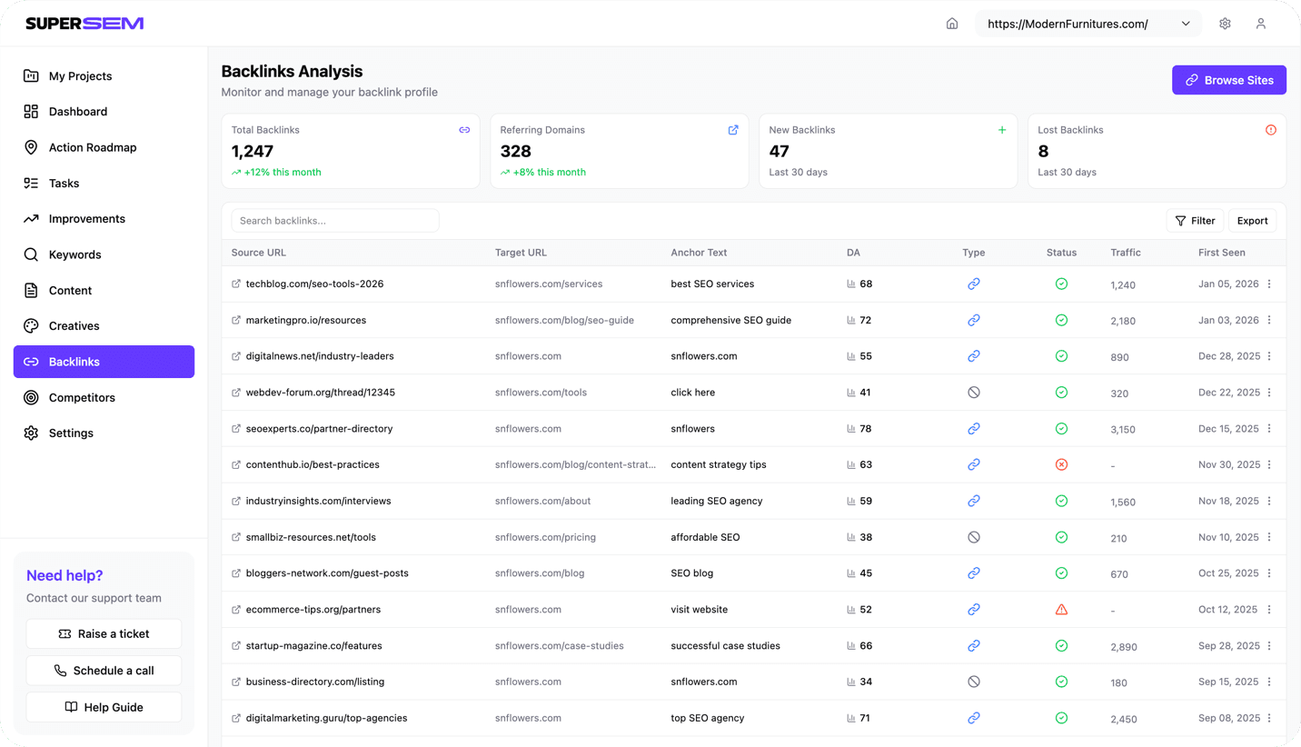Click the home icon in the top bar

[951, 23]
